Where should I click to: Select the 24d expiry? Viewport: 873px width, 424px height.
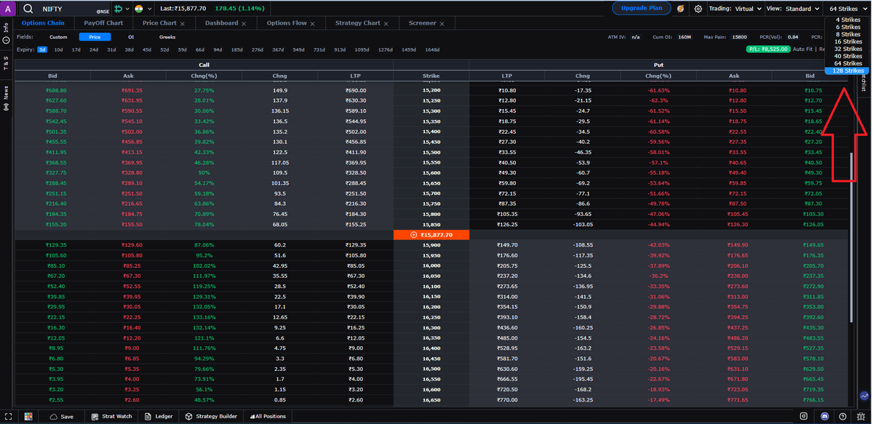94,49
